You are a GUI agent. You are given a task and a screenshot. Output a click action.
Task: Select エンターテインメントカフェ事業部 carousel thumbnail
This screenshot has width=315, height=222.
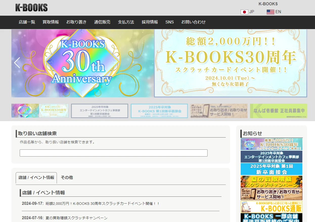click(100, 111)
